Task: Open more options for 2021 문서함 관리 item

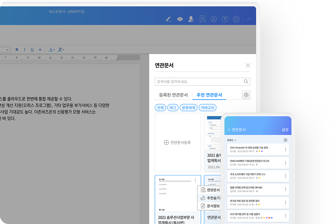Action: (286, 216)
